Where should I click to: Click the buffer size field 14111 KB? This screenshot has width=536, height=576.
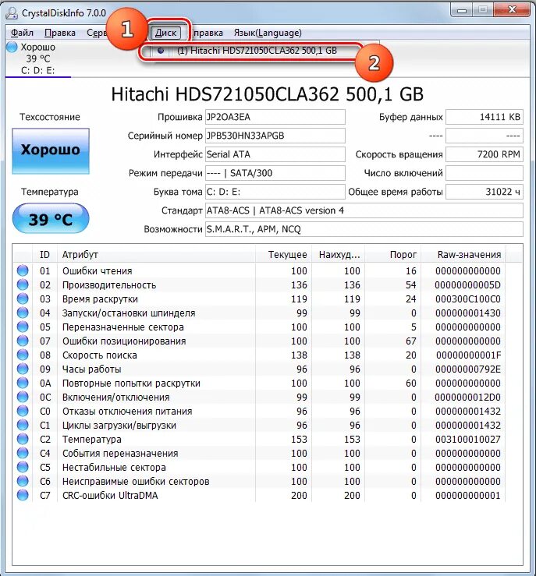click(x=485, y=117)
